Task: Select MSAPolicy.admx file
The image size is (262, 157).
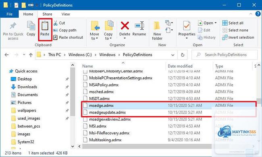Action: pyautogui.click(x=101, y=85)
